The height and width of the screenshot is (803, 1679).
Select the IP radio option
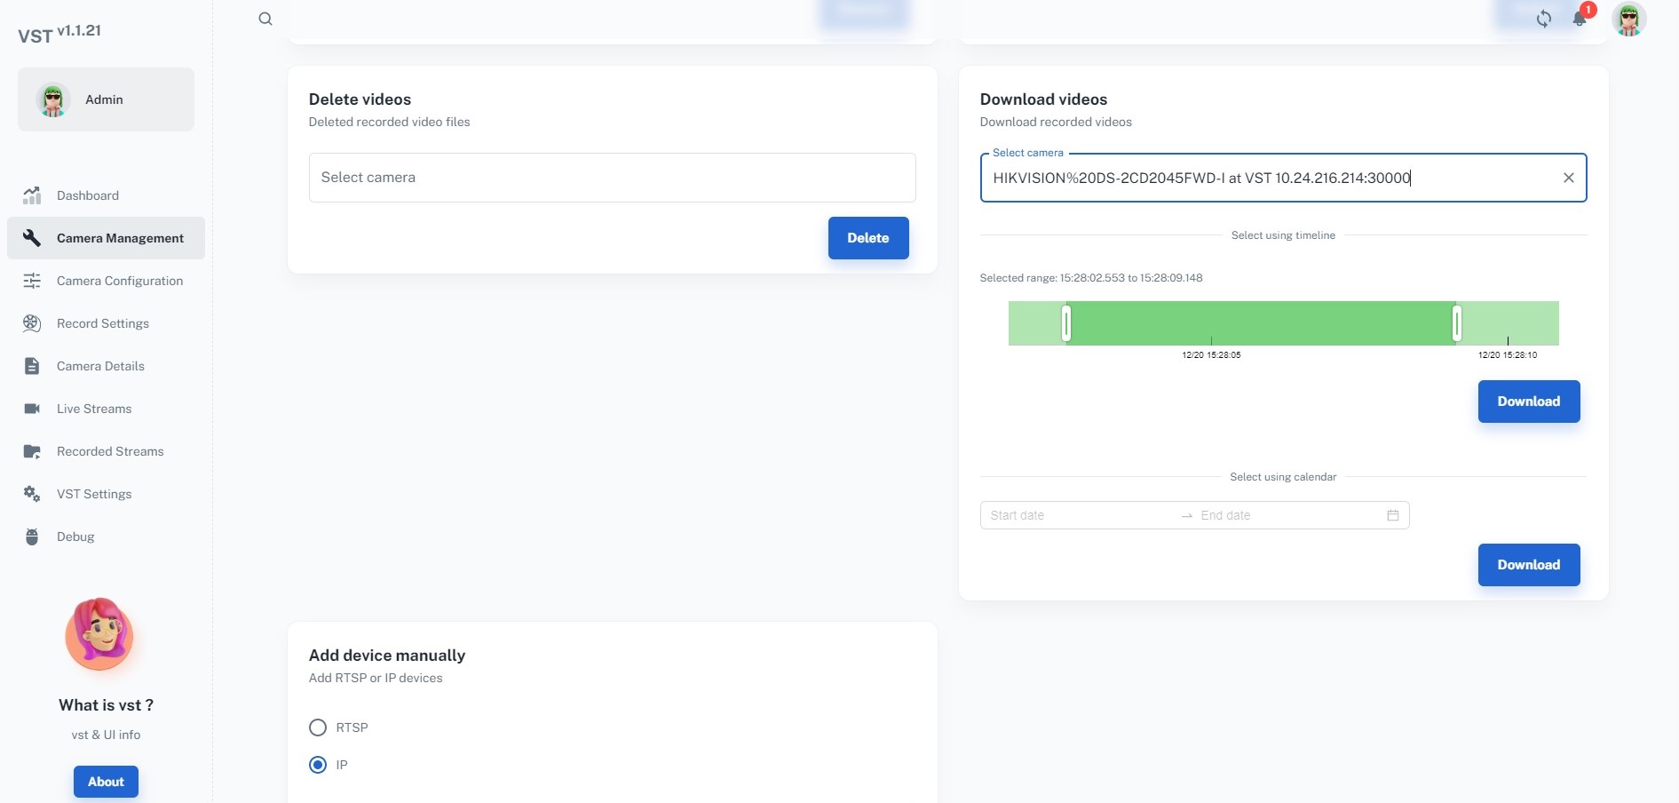(x=318, y=765)
